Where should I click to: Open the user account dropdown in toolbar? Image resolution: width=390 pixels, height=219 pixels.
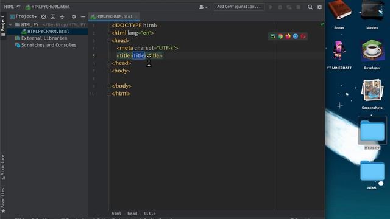click(203, 7)
